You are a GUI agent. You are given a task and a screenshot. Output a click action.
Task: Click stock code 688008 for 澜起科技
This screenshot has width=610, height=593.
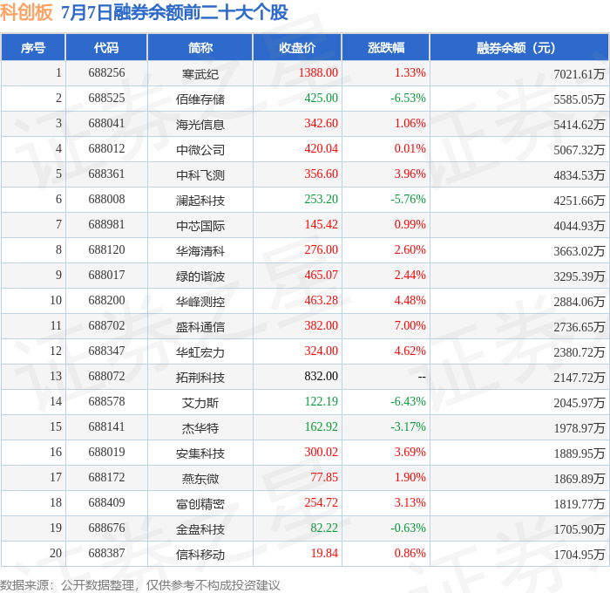pos(106,200)
